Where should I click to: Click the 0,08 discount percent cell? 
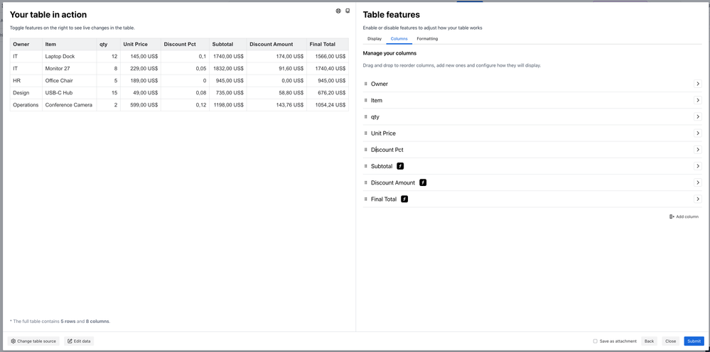point(185,93)
